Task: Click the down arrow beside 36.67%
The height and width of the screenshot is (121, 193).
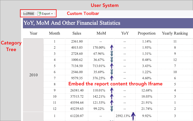Action: [x=112, y=60]
